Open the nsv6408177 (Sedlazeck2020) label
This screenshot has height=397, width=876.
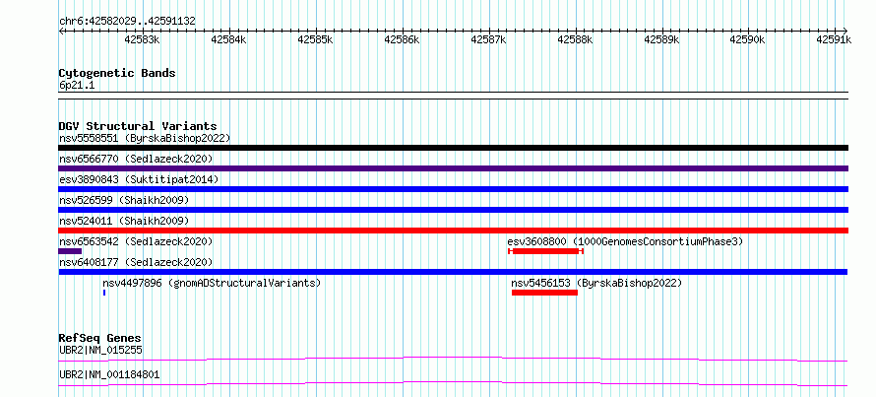136,262
